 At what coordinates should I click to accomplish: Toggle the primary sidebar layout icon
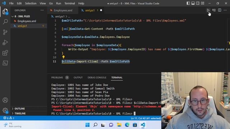(188, 3)
